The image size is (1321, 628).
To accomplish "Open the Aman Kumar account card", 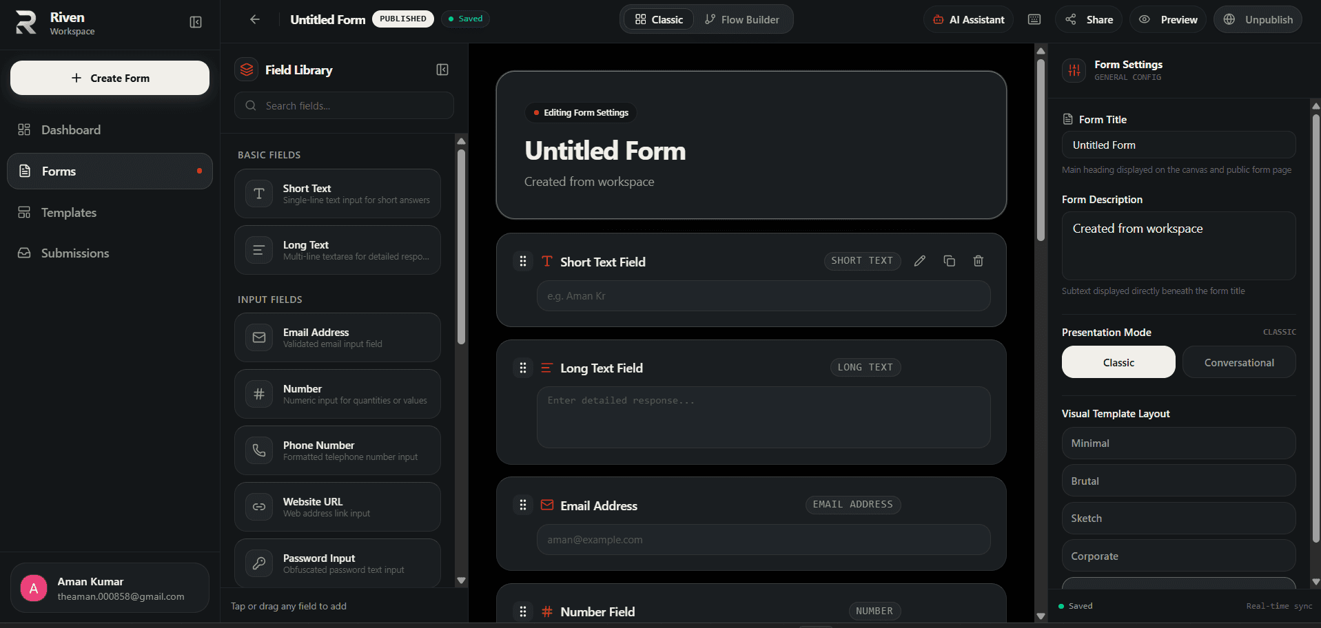I will point(110,588).
